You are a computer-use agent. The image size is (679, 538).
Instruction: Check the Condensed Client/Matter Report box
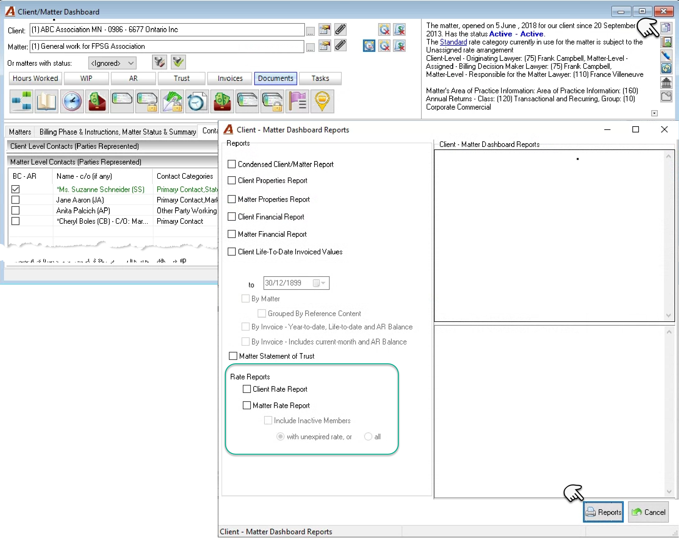[x=231, y=164]
